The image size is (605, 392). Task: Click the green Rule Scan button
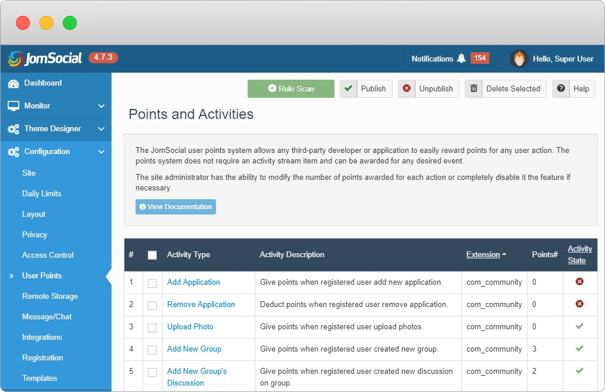click(x=291, y=88)
